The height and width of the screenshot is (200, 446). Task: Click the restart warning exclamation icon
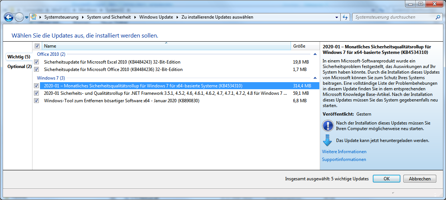(x=328, y=126)
